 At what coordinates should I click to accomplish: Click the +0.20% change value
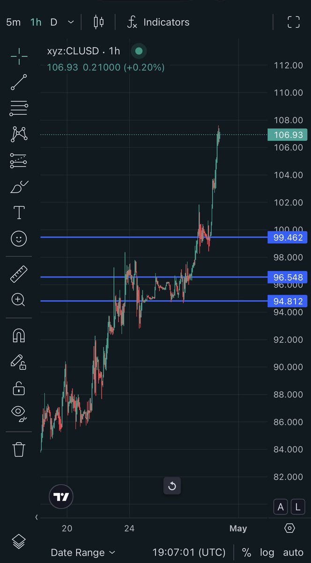[x=144, y=68]
